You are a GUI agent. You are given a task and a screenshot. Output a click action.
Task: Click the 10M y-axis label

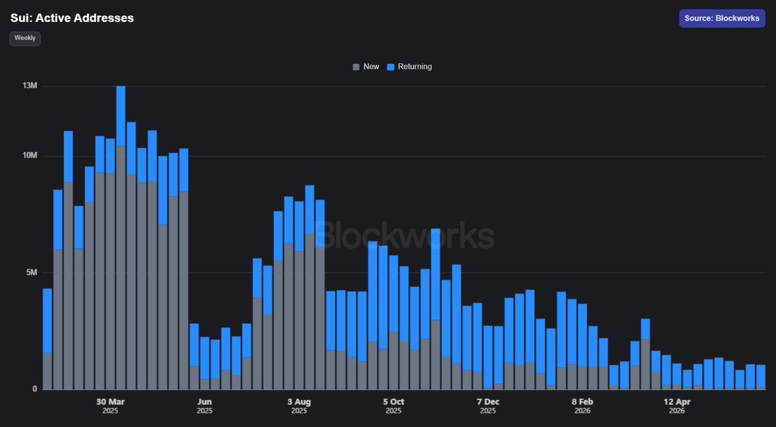pos(30,156)
